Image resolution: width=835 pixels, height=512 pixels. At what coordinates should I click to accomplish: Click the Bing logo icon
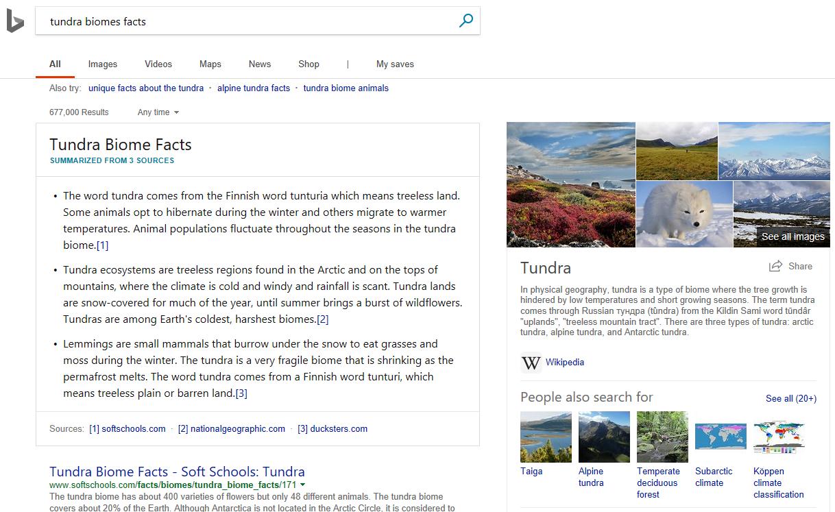pos(15,21)
